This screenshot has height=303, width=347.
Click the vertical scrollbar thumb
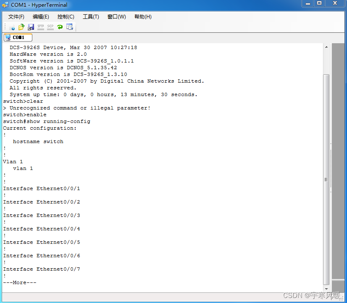point(326,180)
